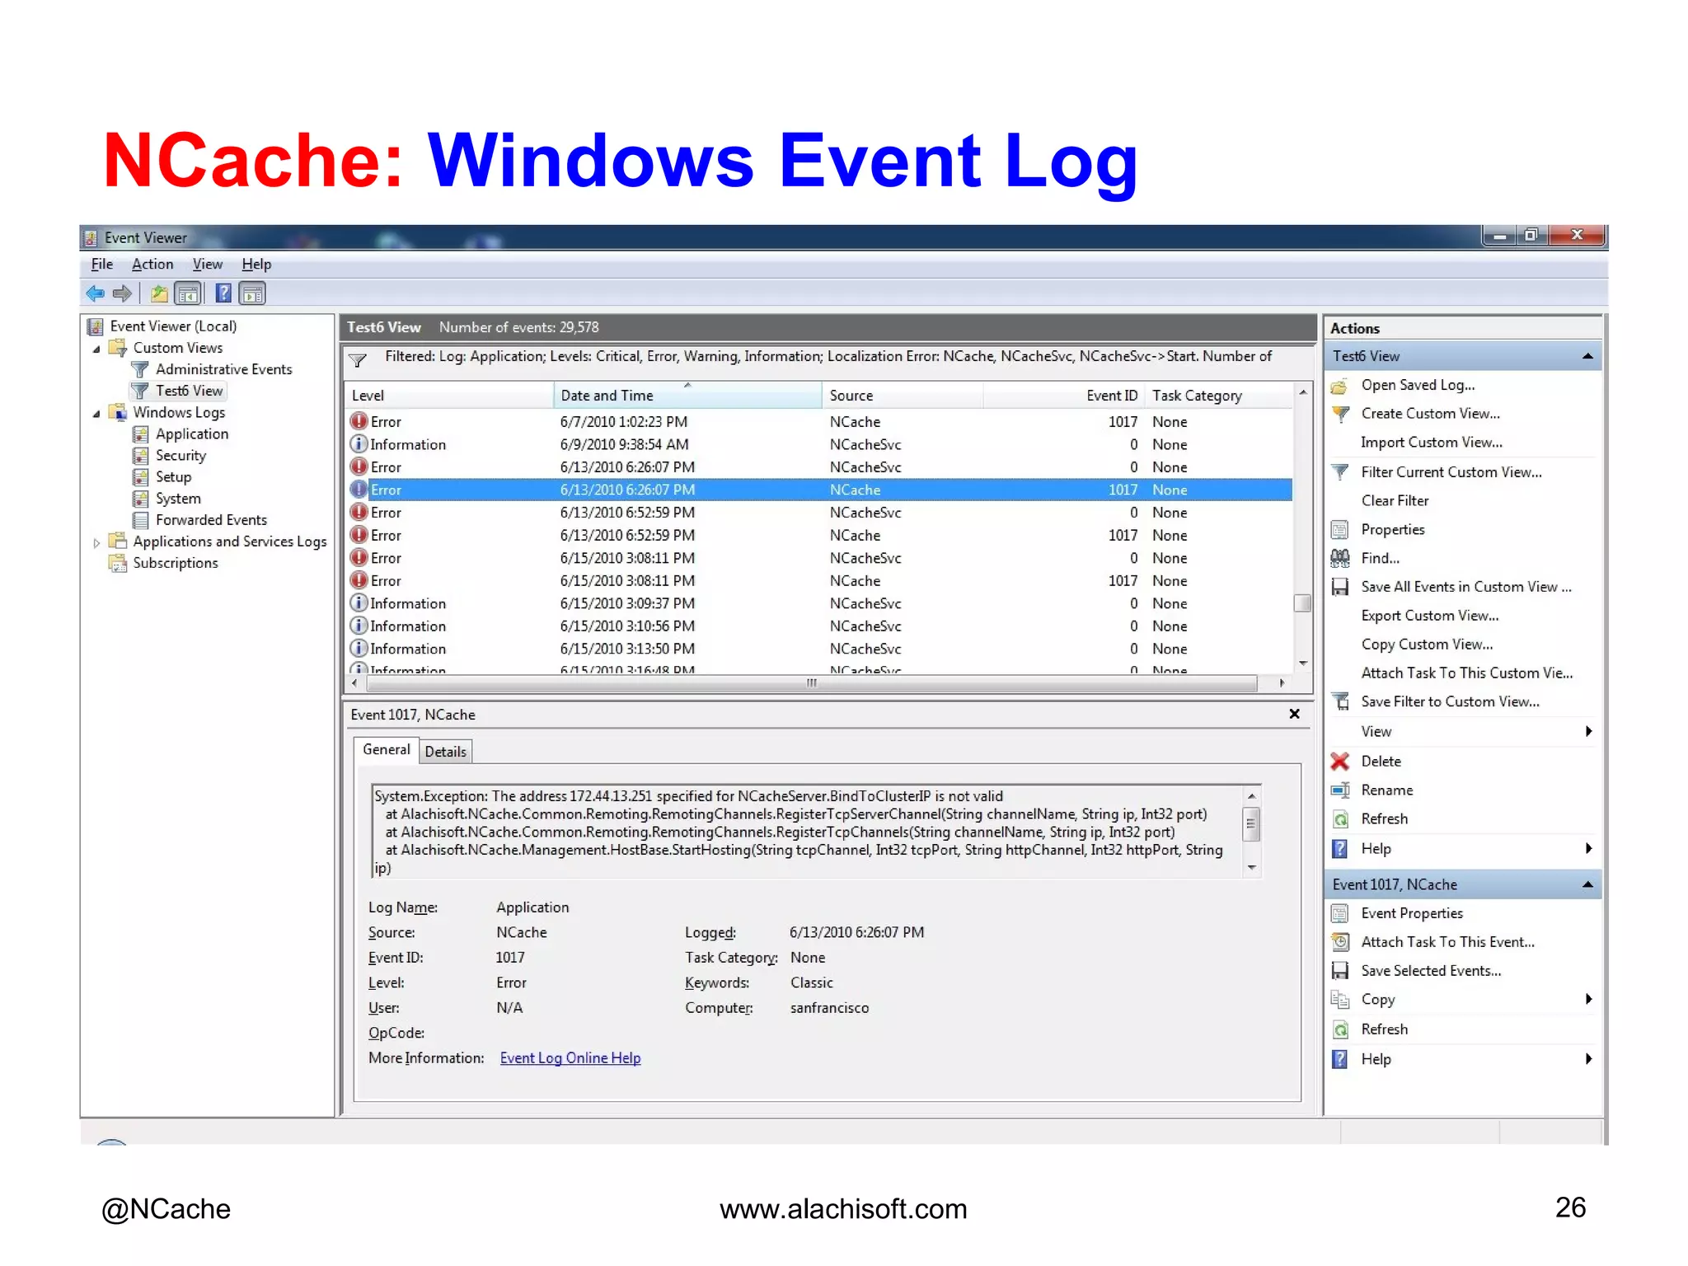This screenshot has width=1688, height=1266.
Task: Click the red Delete X icon
Action: [1340, 762]
